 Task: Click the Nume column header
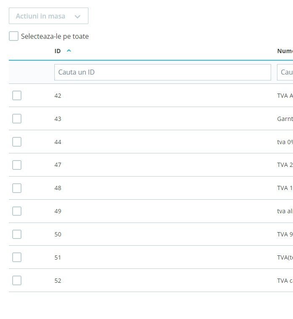[285, 51]
